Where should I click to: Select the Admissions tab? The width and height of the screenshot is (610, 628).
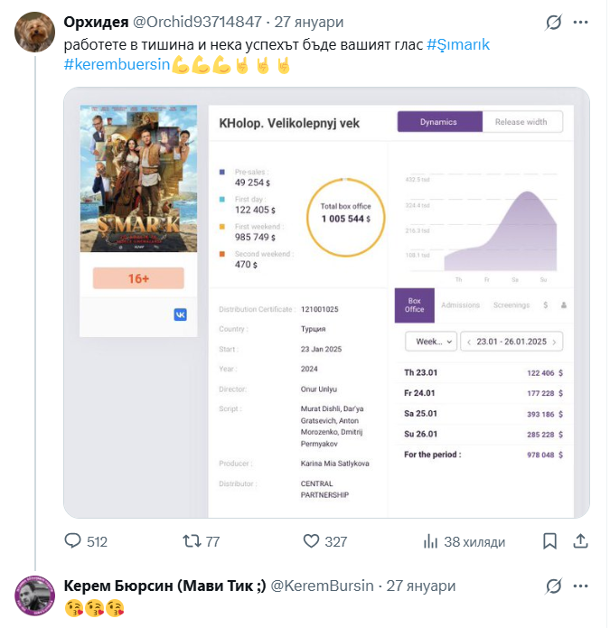461,305
